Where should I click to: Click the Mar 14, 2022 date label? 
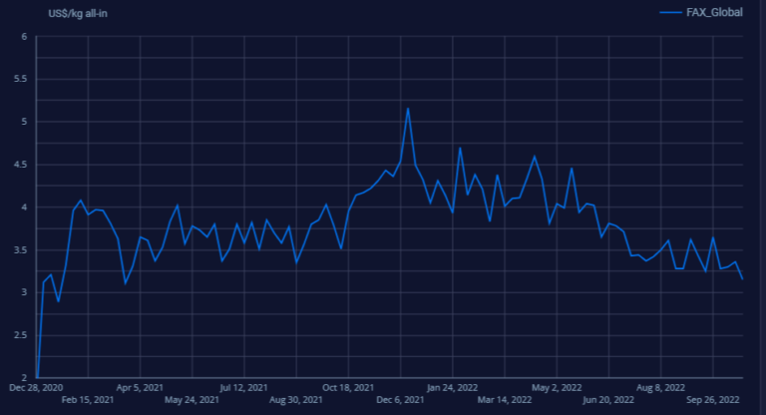coord(505,400)
